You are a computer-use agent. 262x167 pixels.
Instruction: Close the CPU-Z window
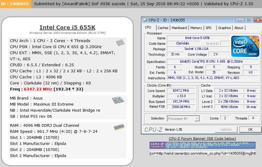click(x=258, y=20)
